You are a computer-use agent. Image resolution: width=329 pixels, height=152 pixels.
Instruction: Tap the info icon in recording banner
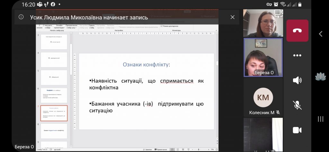[x=21, y=17]
